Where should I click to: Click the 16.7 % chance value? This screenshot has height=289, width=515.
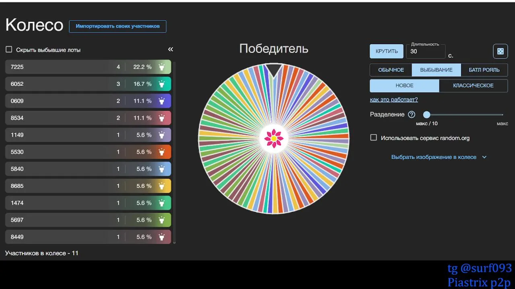(x=142, y=84)
